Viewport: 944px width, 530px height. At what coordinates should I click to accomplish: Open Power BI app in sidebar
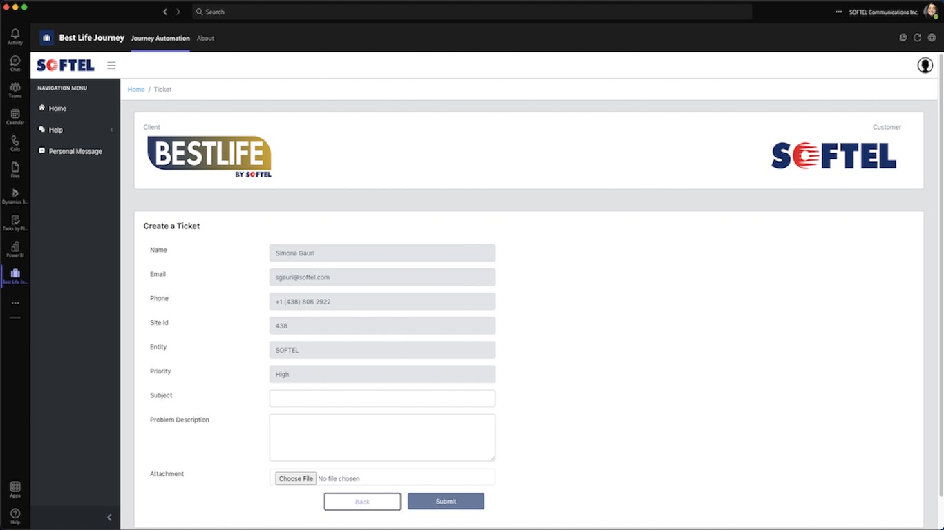click(15, 250)
